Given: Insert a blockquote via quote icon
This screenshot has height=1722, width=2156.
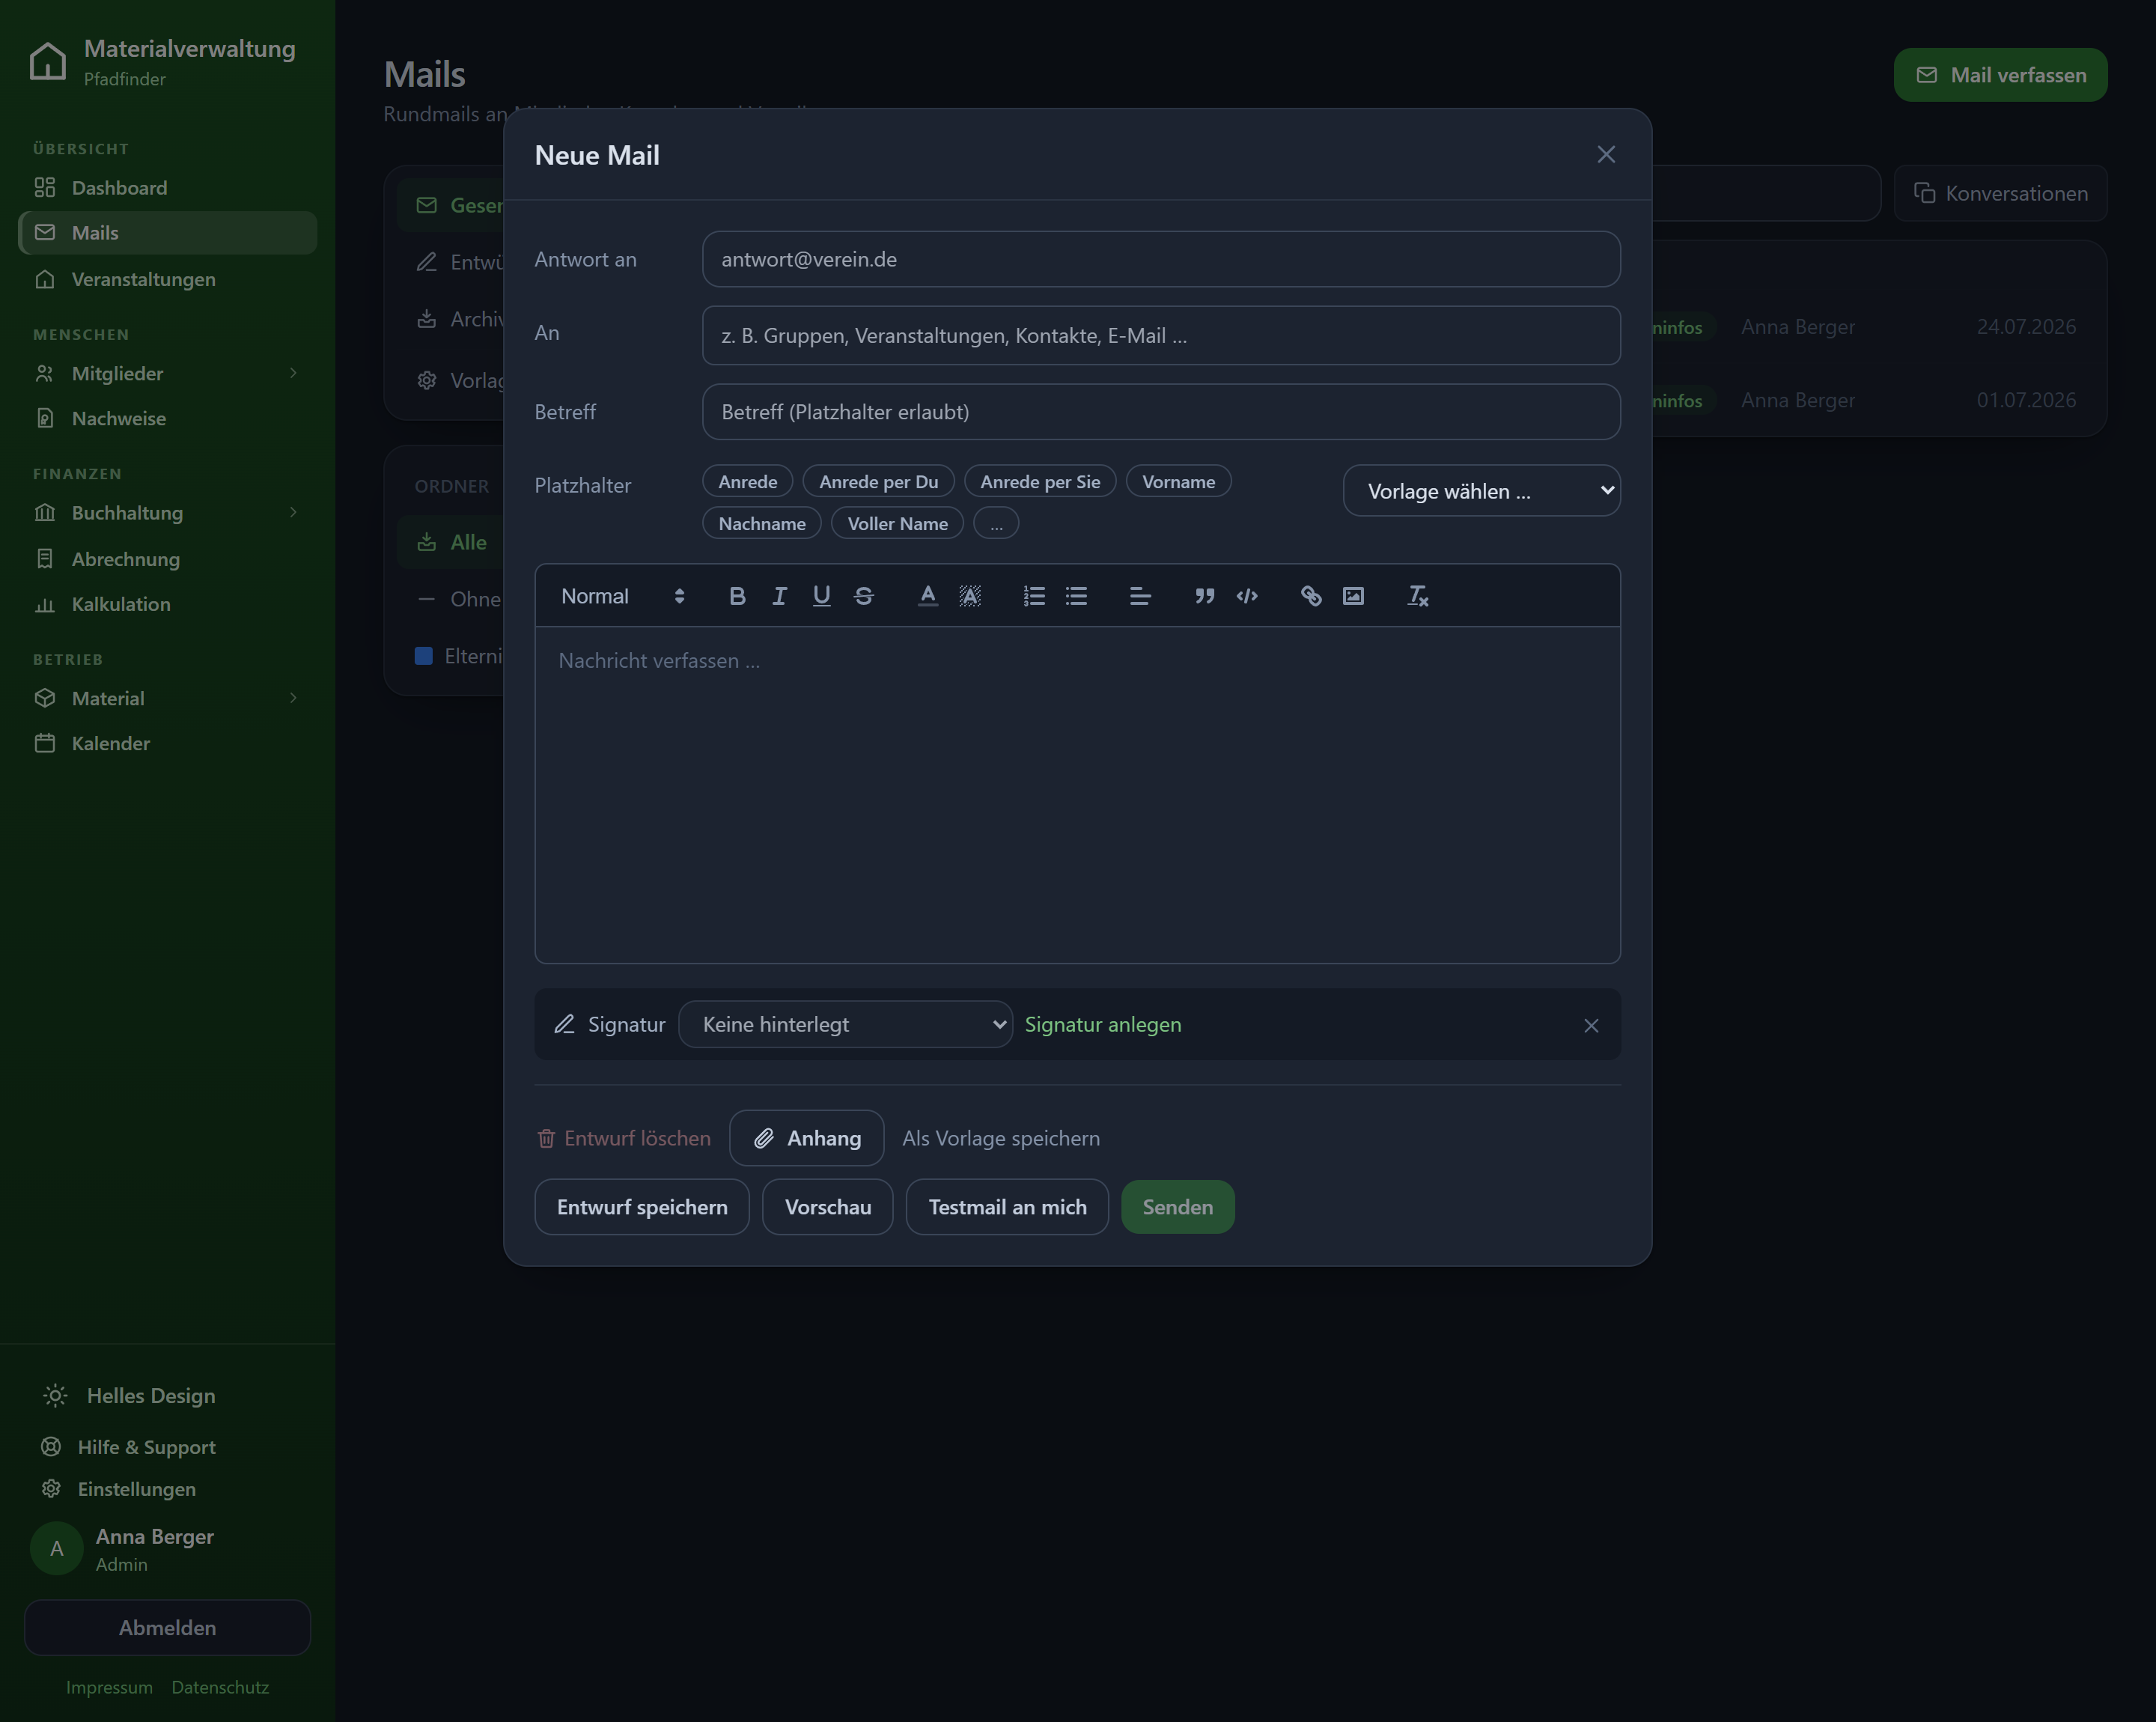Looking at the screenshot, I should point(1205,596).
